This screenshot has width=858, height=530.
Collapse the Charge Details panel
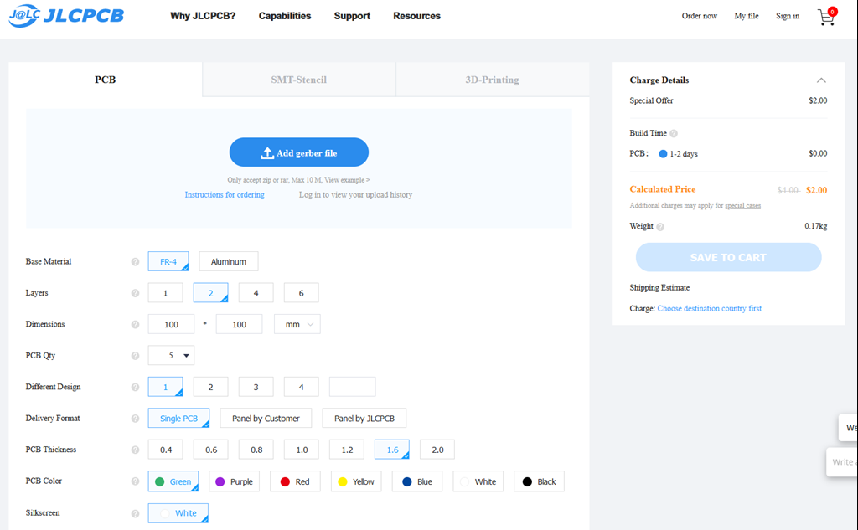(x=821, y=80)
